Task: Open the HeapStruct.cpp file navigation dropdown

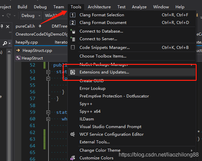Action: (41, 51)
